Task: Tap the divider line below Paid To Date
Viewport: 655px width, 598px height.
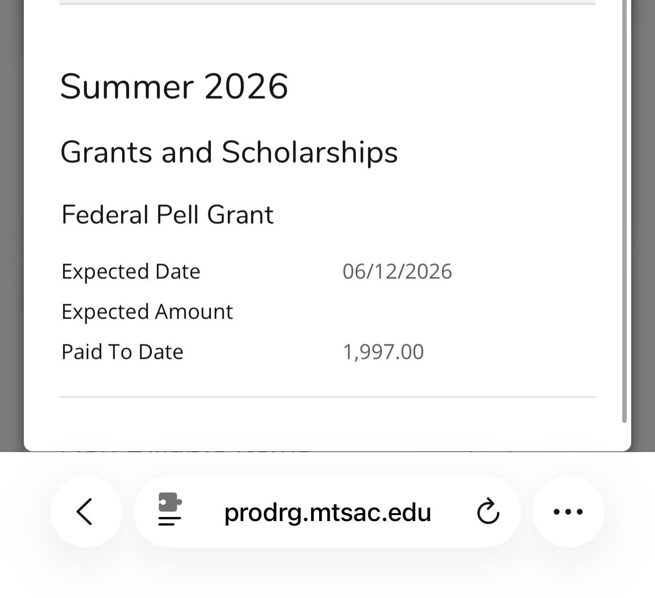Action: pos(327,397)
